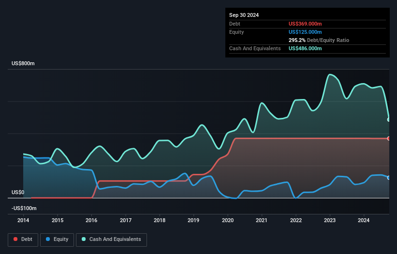Click the 2024 year label

pyautogui.click(x=364, y=221)
